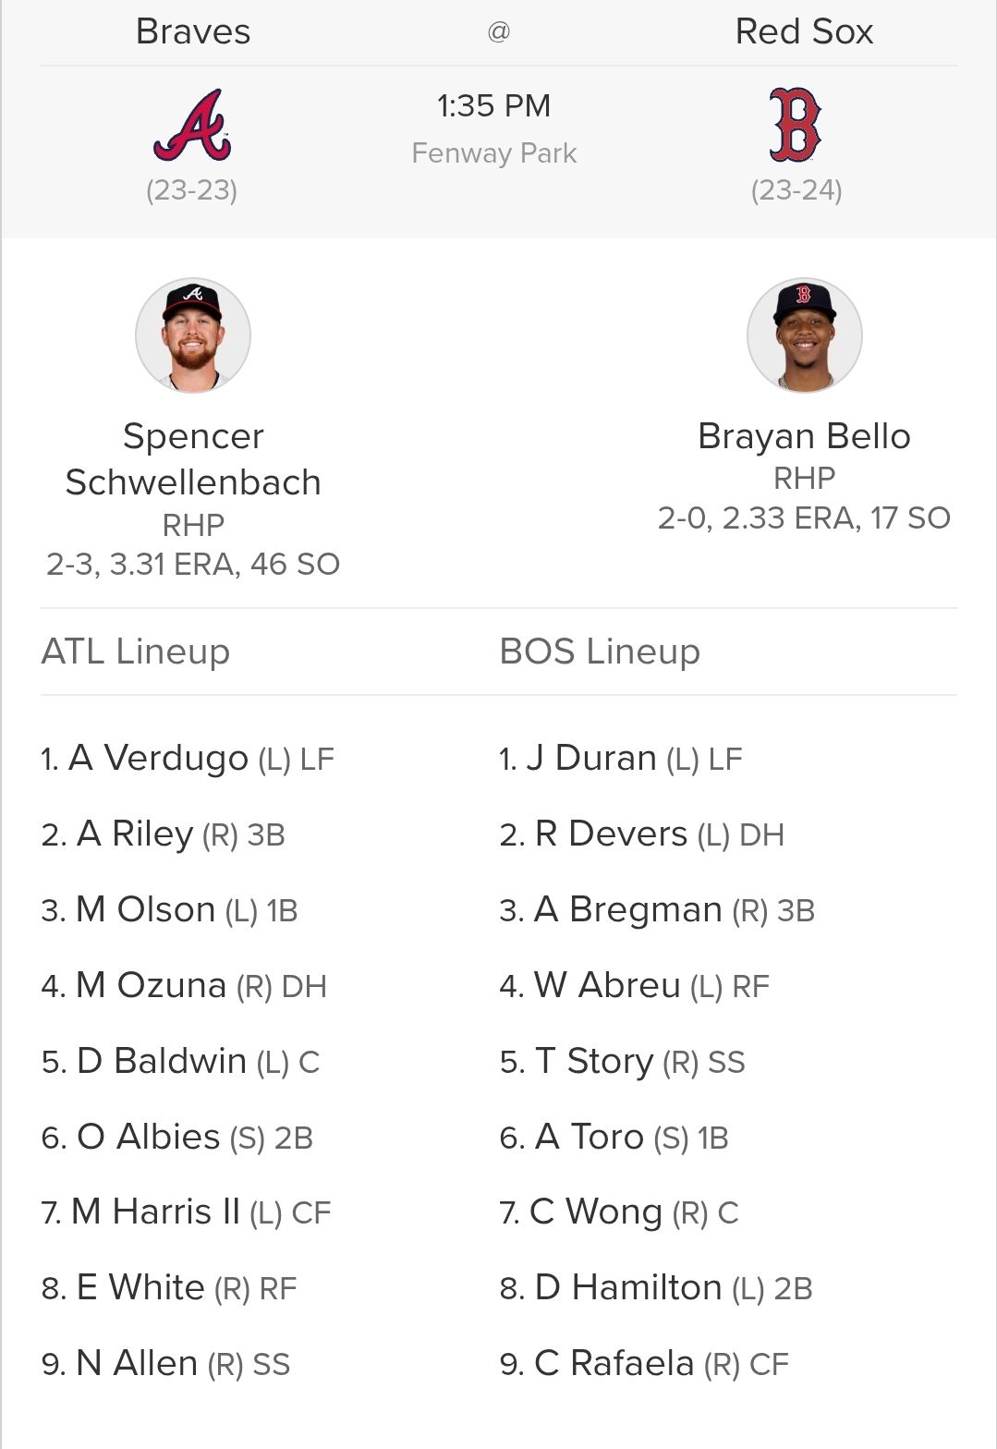Image resolution: width=997 pixels, height=1449 pixels.
Task: Click the Fenway Park venue label
Action: coord(494,152)
